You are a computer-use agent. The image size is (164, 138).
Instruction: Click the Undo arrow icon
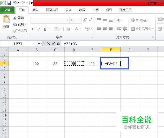click(x=15, y=3)
